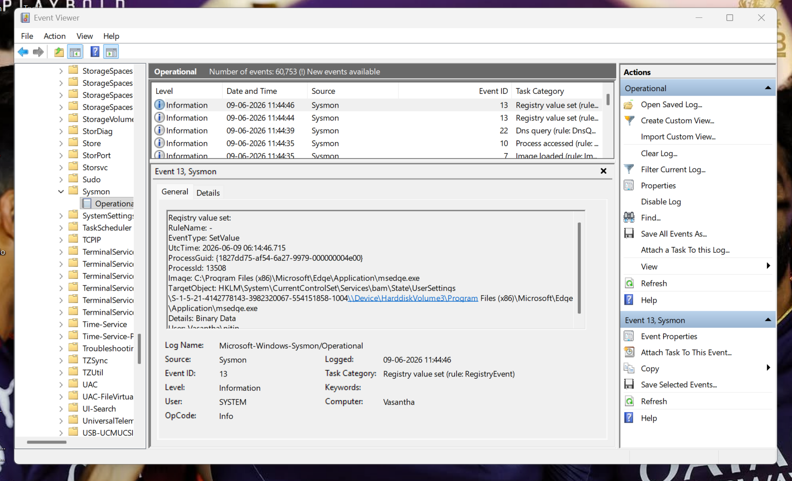Click the Create Custom View funnel icon
Screen dimensions: 792x481
tap(629, 121)
